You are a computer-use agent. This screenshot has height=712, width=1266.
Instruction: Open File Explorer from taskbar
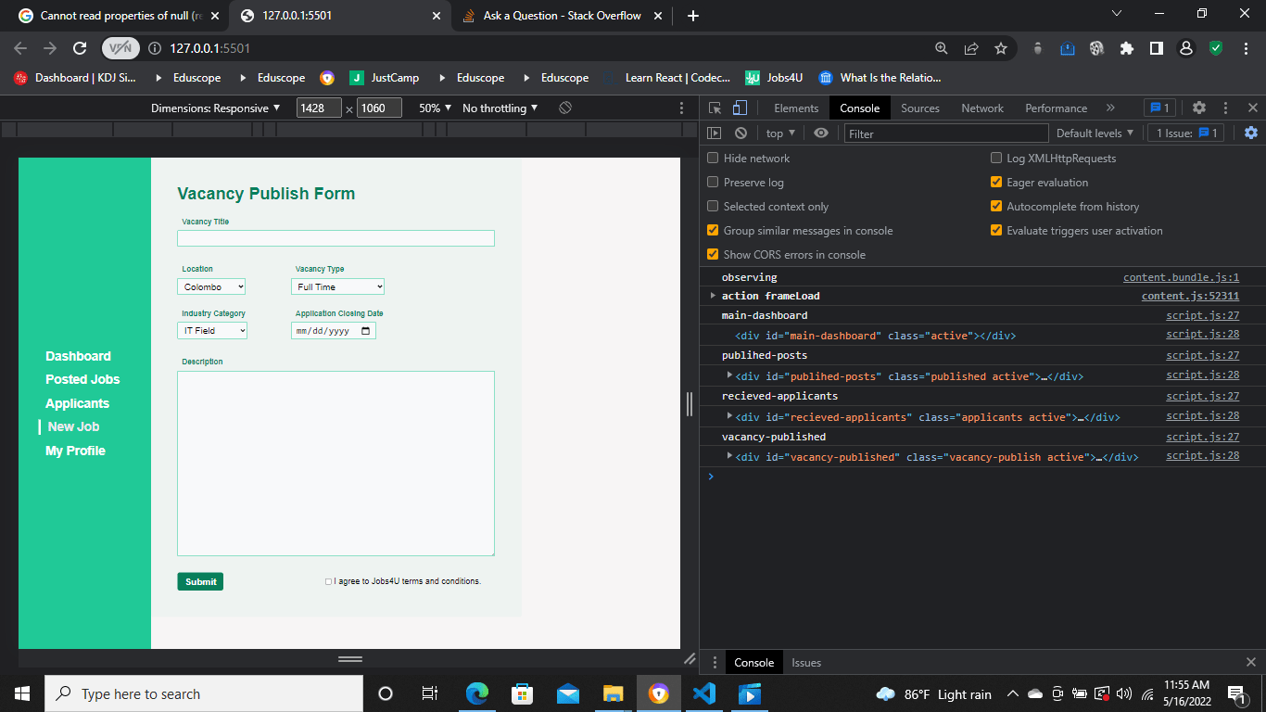coord(613,693)
